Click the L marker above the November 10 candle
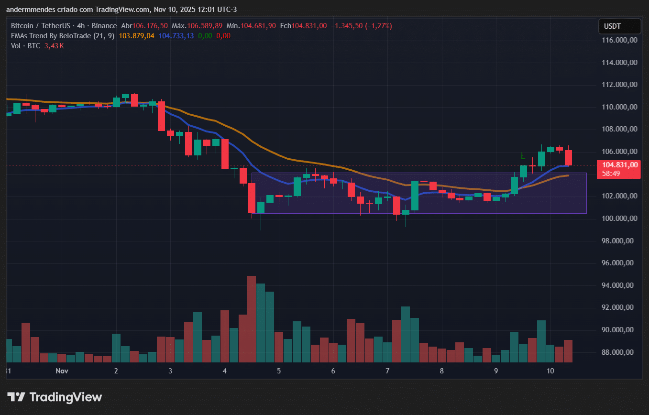The image size is (649, 415). (x=522, y=155)
